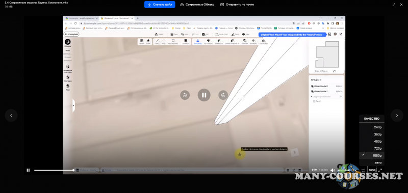Click the video progress bar handle
The image size is (408, 193).
click(x=73, y=170)
